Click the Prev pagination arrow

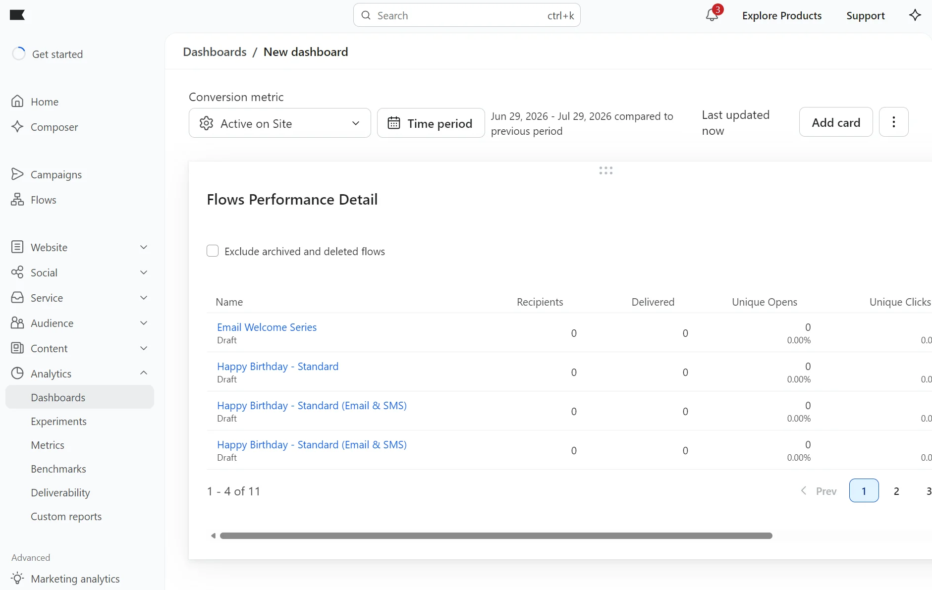tap(804, 490)
